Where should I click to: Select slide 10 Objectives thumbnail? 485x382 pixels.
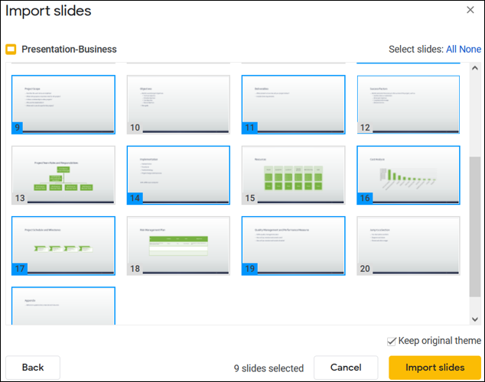(x=178, y=105)
